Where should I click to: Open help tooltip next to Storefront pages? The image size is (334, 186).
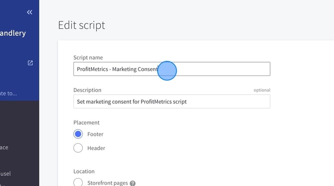(x=133, y=183)
